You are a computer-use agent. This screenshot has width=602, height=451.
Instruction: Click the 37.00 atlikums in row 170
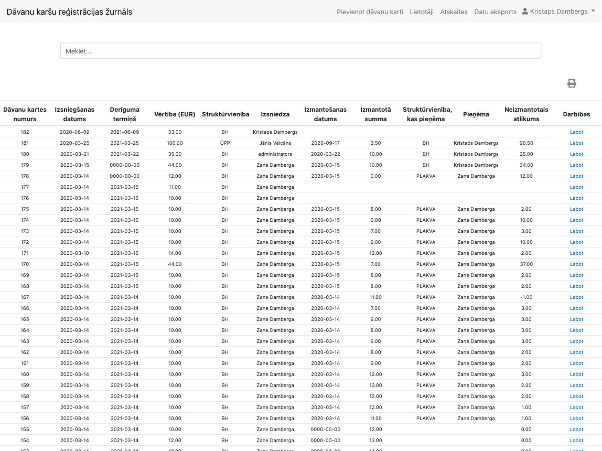pos(526,264)
